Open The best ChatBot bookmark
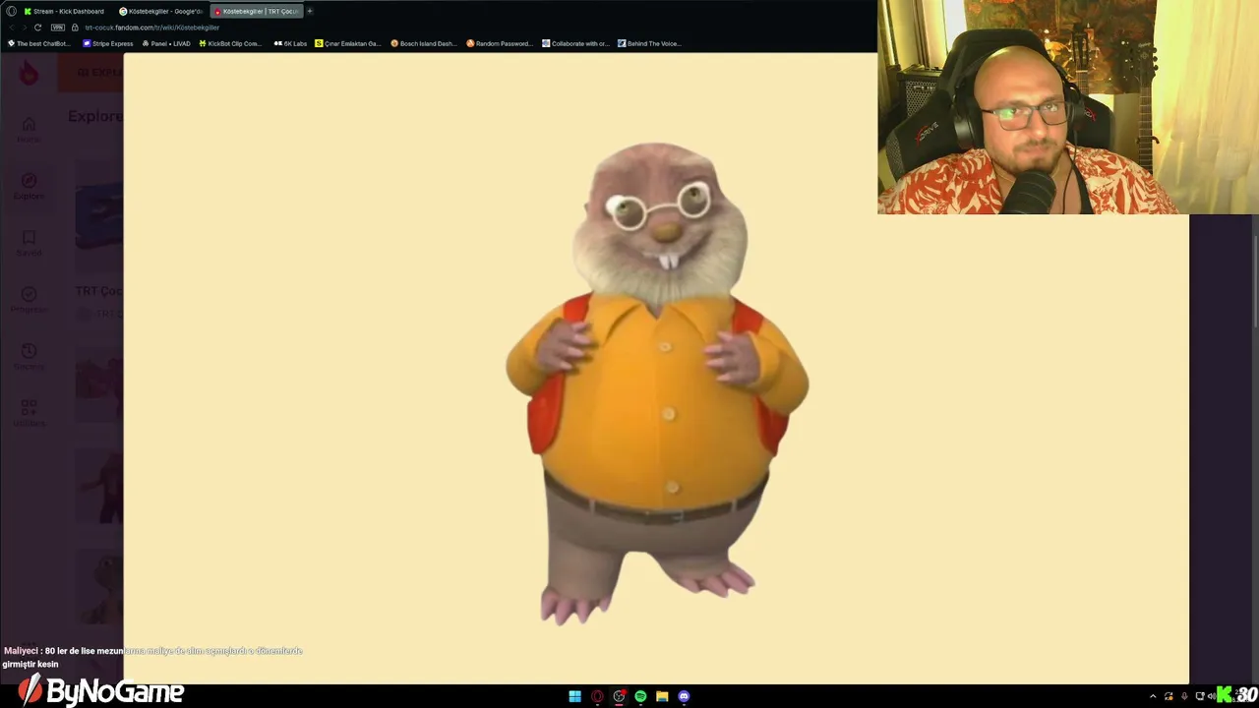This screenshot has height=708, width=1259. 39,43
